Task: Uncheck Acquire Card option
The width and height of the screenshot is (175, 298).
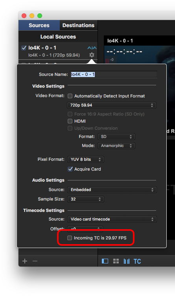Action: pos(70,169)
